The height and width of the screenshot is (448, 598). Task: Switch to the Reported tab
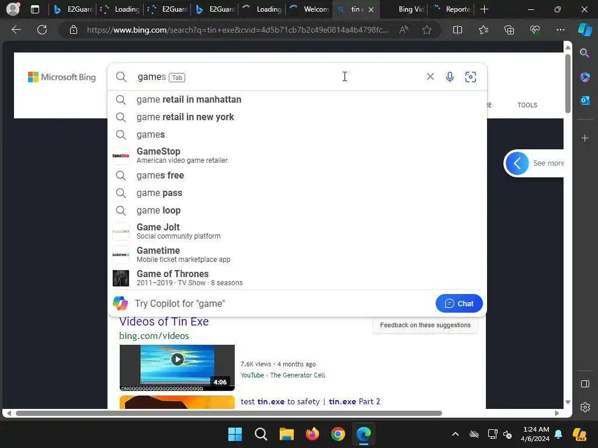451,9
